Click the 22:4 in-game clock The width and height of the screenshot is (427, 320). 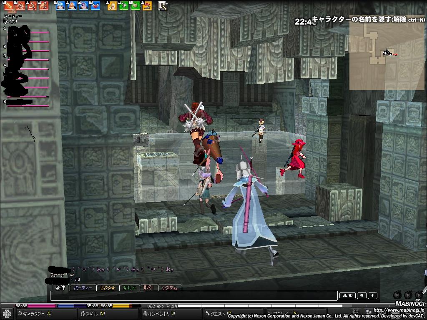(x=303, y=22)
